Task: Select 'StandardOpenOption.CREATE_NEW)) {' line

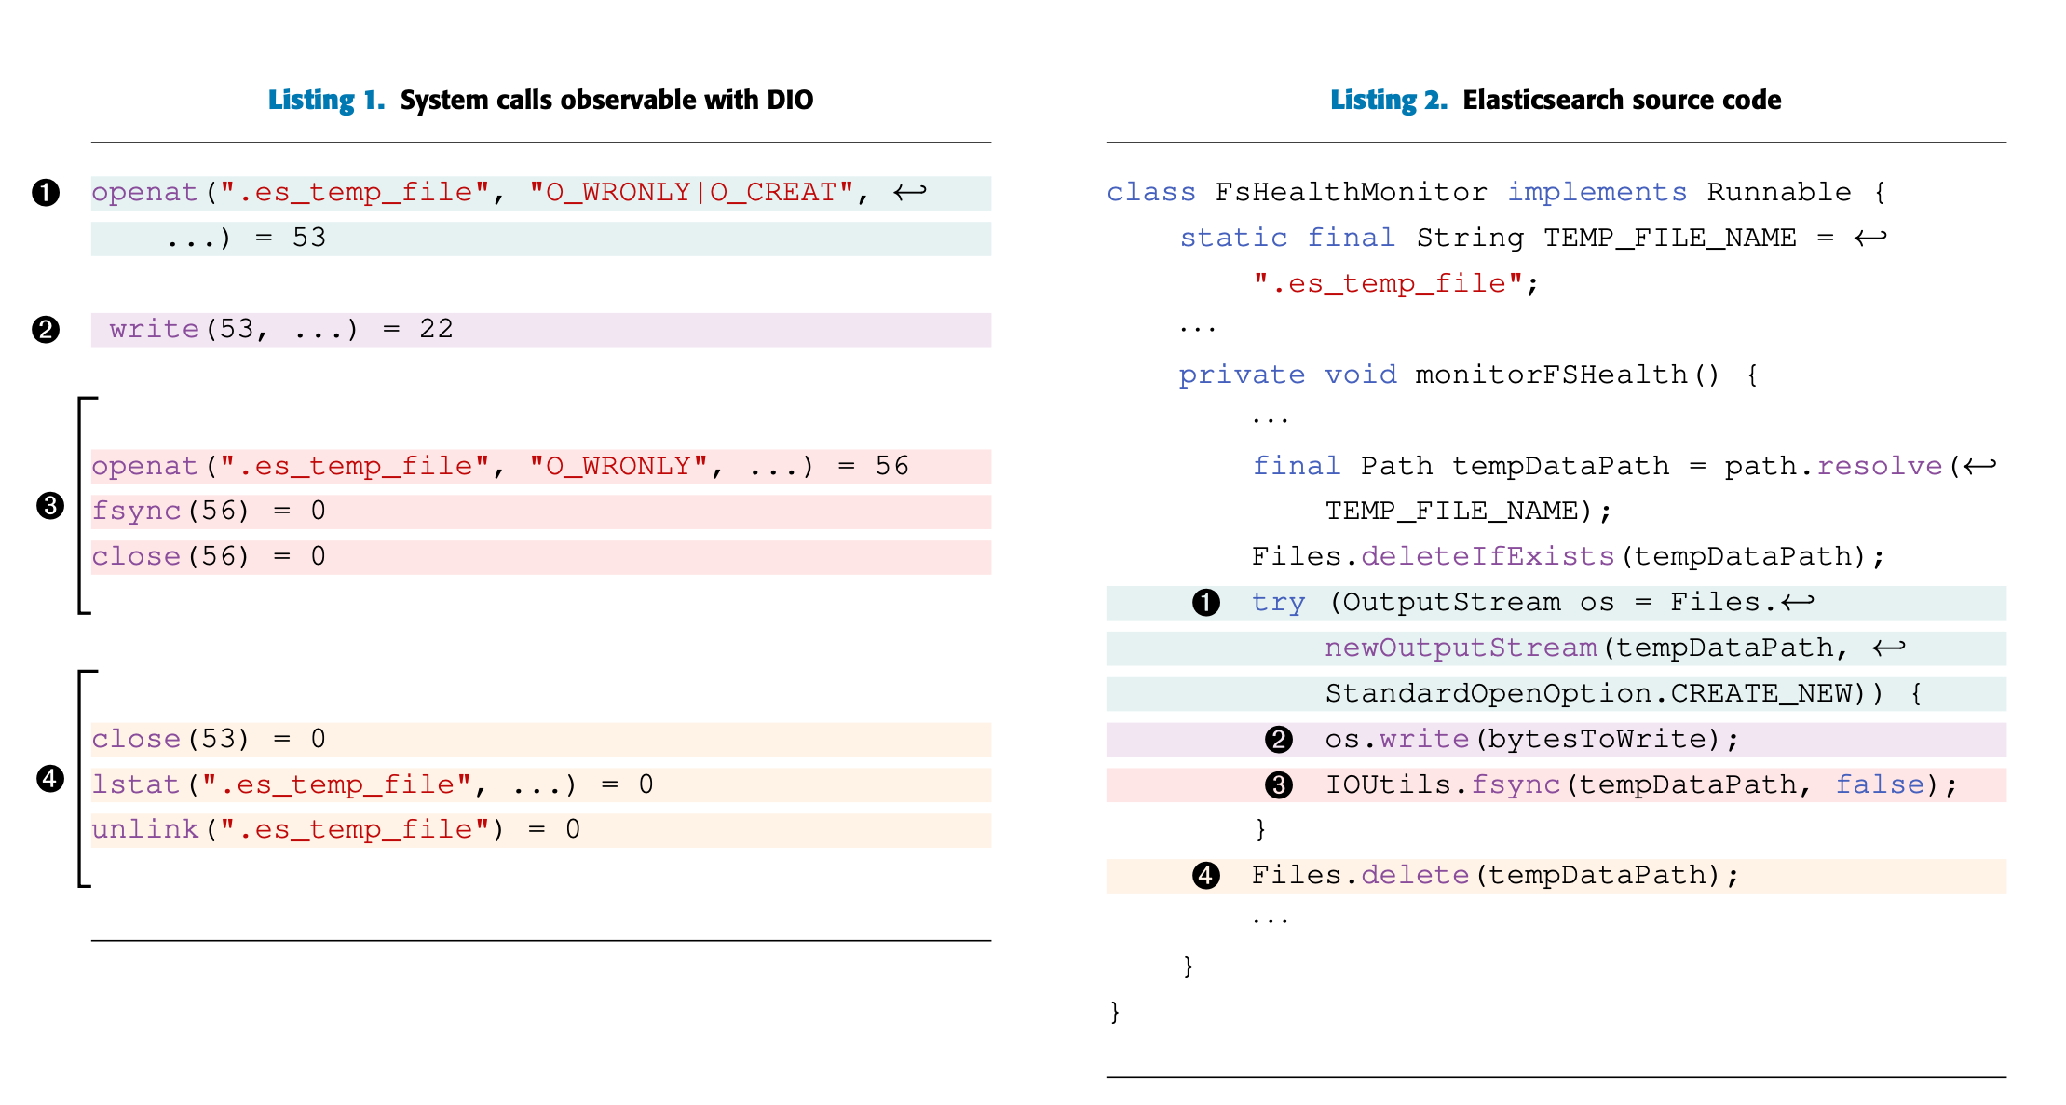Action: point(1556,694)
